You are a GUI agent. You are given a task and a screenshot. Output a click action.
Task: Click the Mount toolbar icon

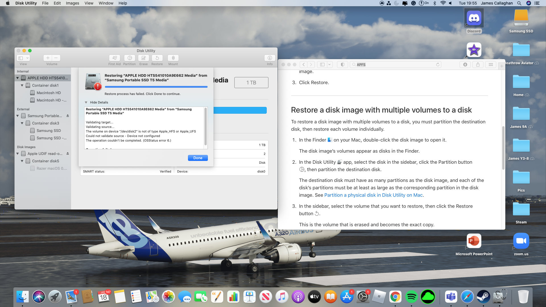pos(173,58)
